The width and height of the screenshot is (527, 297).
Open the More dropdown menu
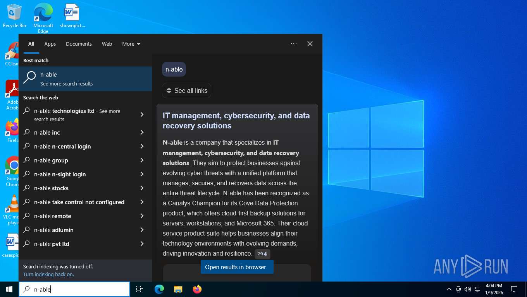point(131,44)
